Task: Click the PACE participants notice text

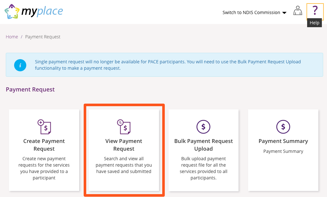Action: 168,65
